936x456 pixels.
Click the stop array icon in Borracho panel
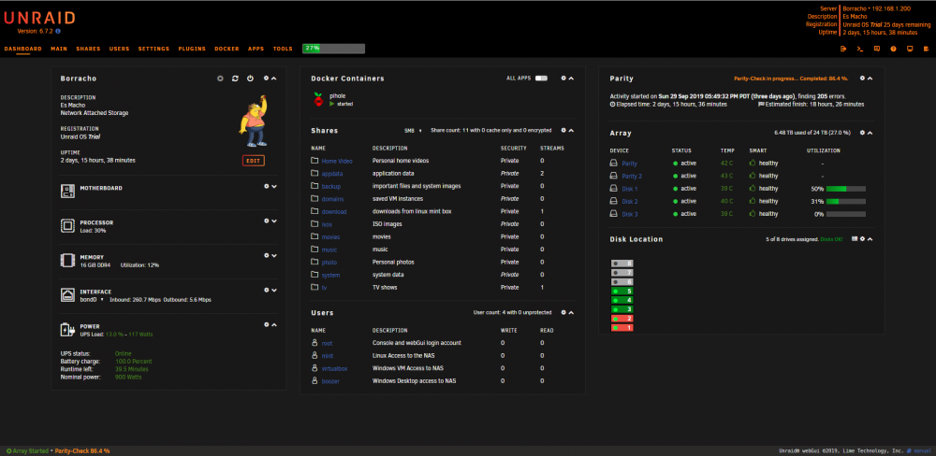220,78
